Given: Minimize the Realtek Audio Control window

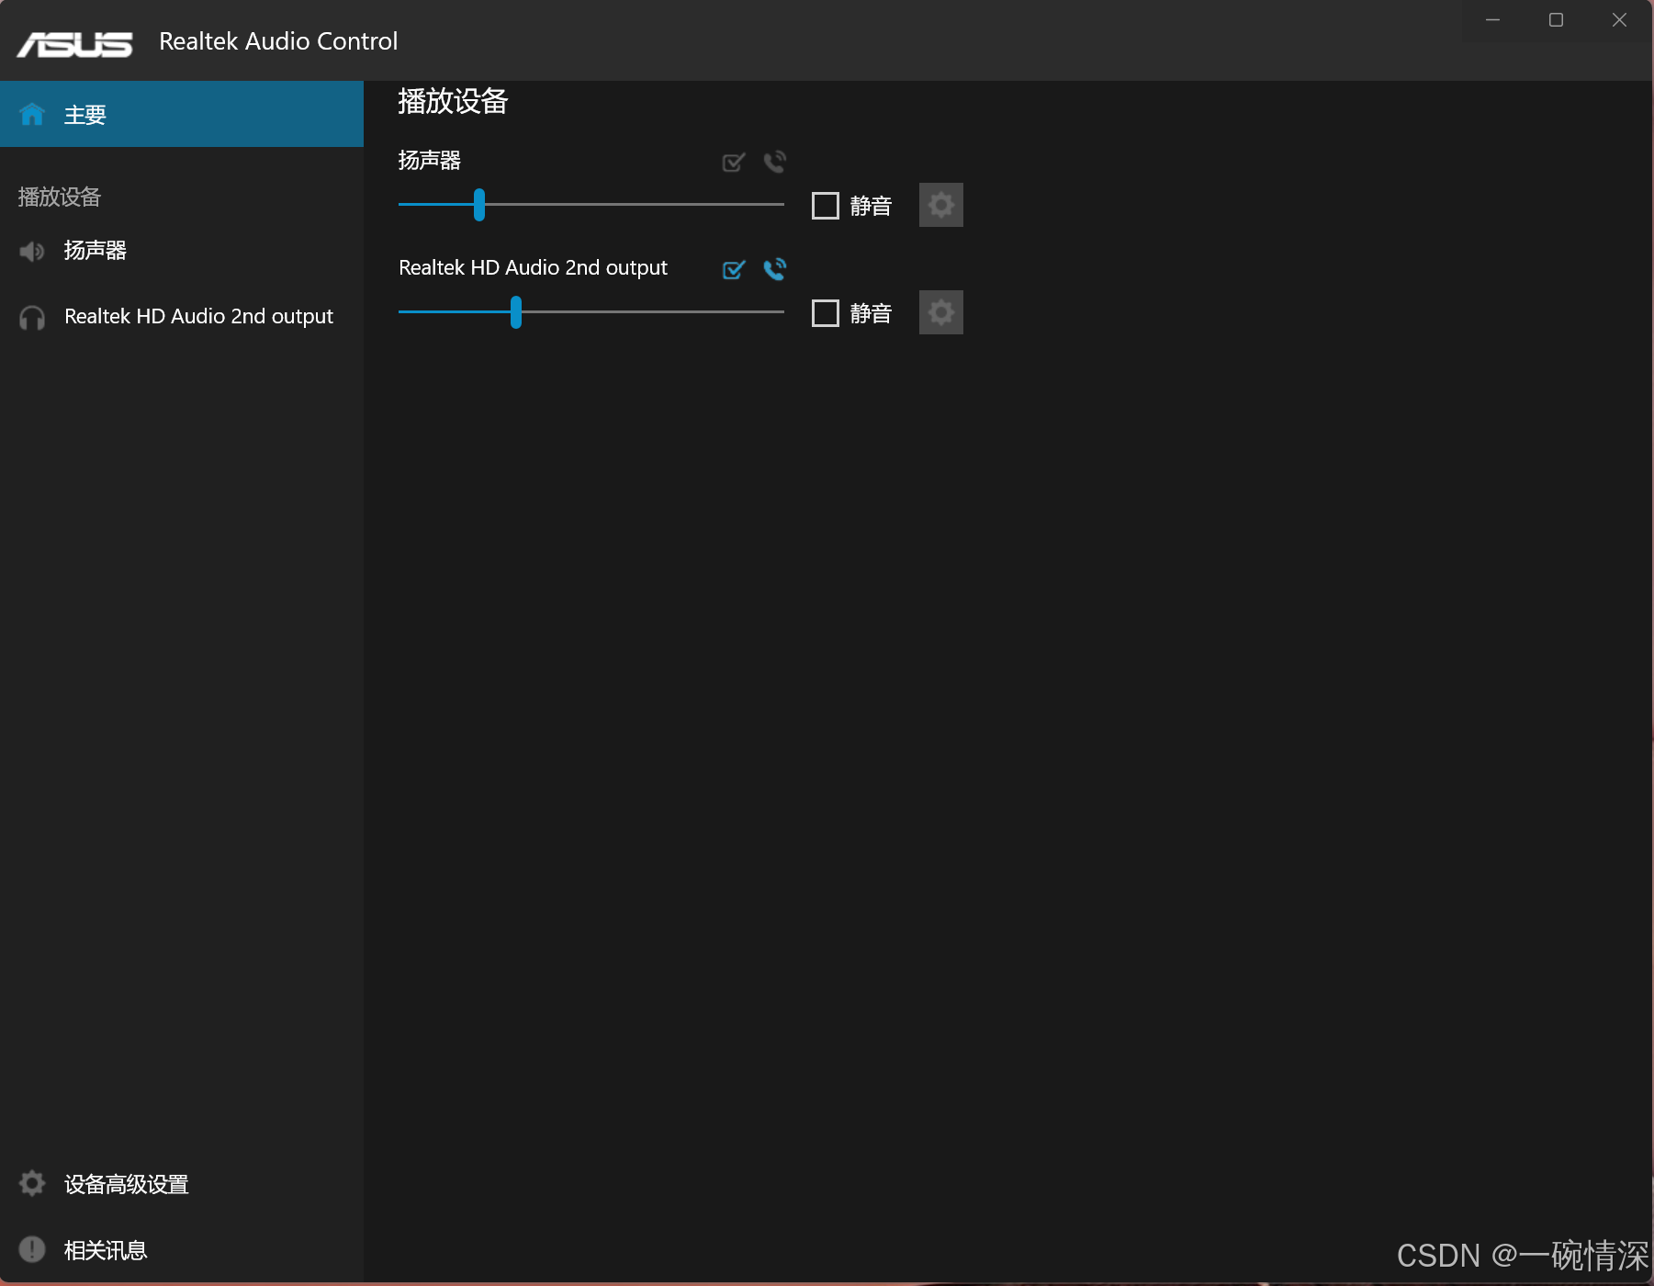Looking at the screenshot, I should coord(1493,20).
